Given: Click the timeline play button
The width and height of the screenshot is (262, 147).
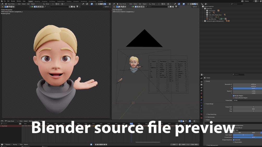Looking at the screenshot, I should [102, 144].
